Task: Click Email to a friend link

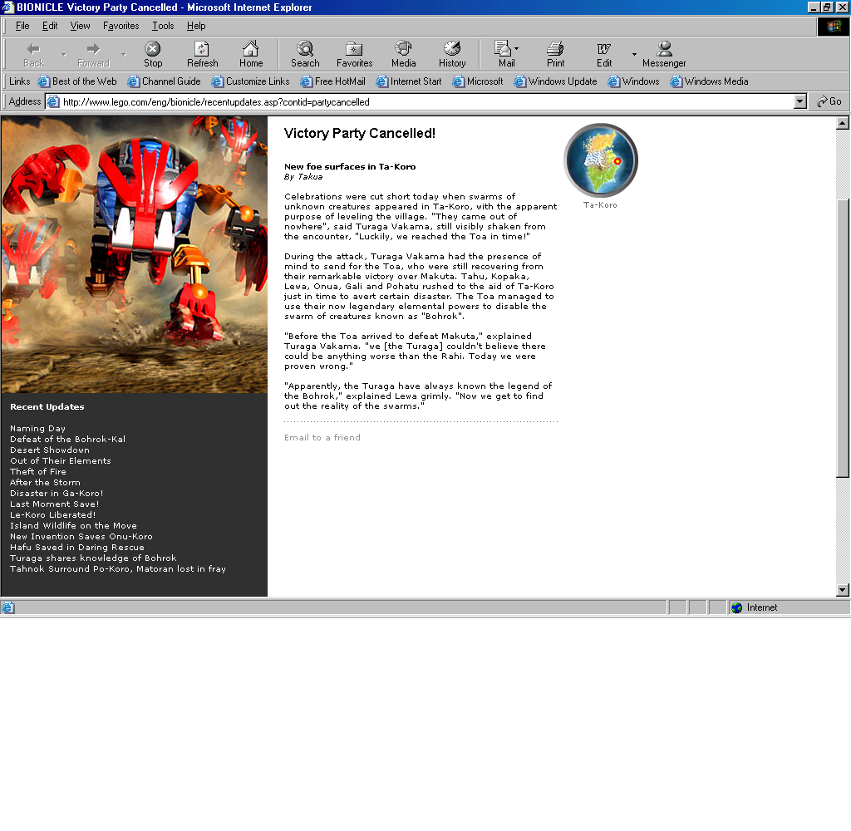Action: 322,437
